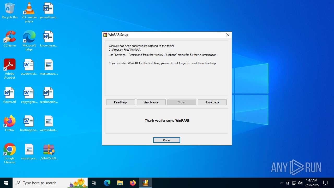Screen dimensions: 334x188
Task: Select the industryce... image file
Action: pyautogui.click(x=29, y=152)
